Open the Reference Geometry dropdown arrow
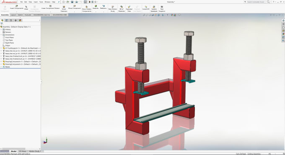Screen dimensions: 285x155 pyautogui.click(x=104, y=12)
